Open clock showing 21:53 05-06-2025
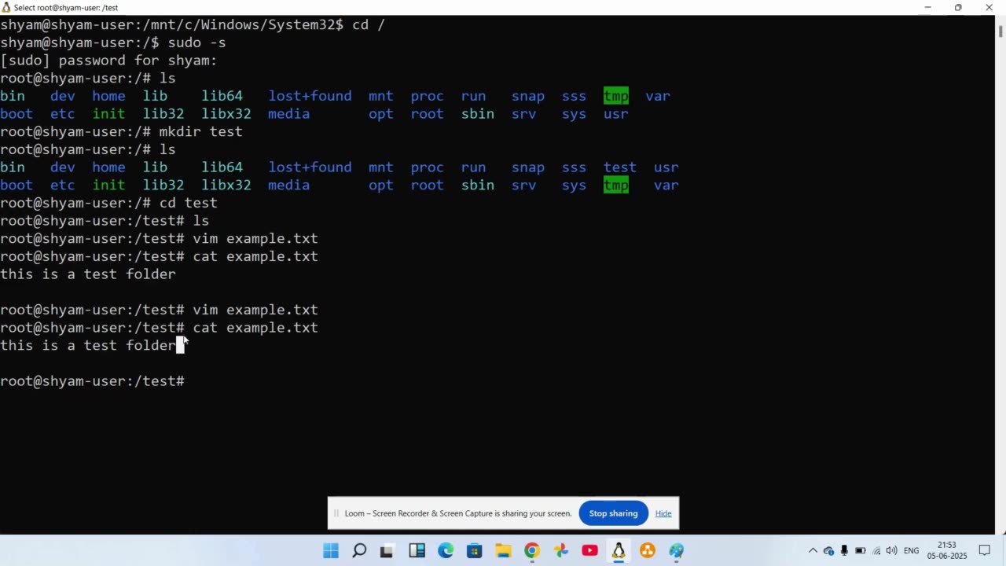The height and width of the screenshot is (566, 1006). [946, 550]
